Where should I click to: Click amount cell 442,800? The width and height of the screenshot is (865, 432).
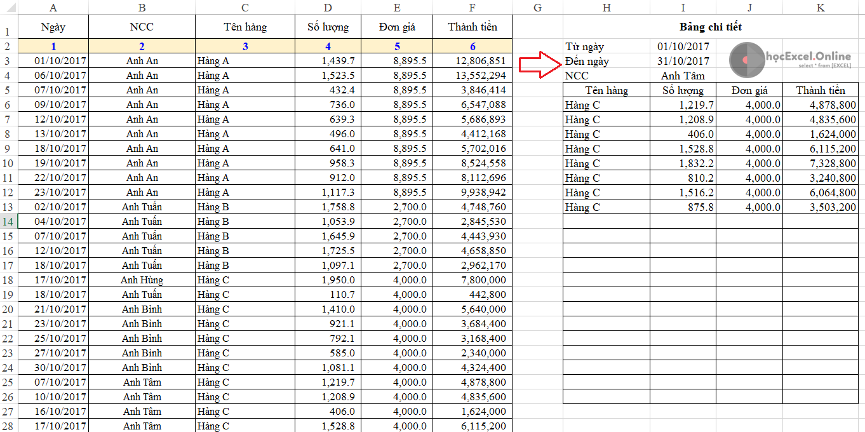(x=472, y=295)
